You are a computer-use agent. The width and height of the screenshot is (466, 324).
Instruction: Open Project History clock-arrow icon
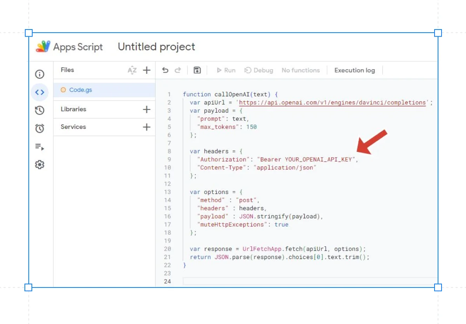(40, 111)
